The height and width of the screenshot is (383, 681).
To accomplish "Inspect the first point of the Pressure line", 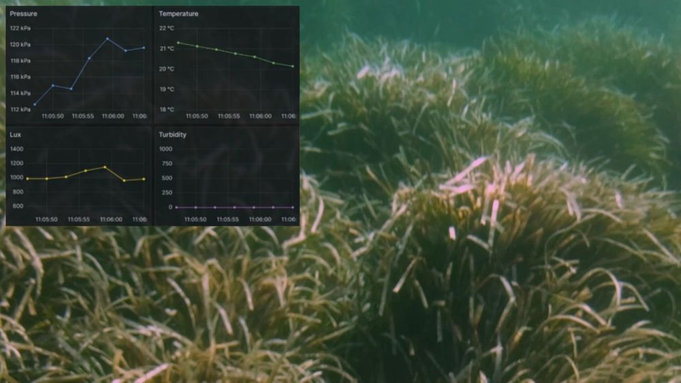I will pos(35,105).
